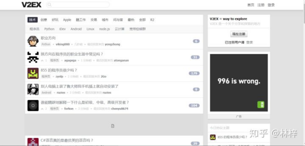Click inside the search input field
Viewport: 305px width, 146px height.
click(x=78, y=5)
